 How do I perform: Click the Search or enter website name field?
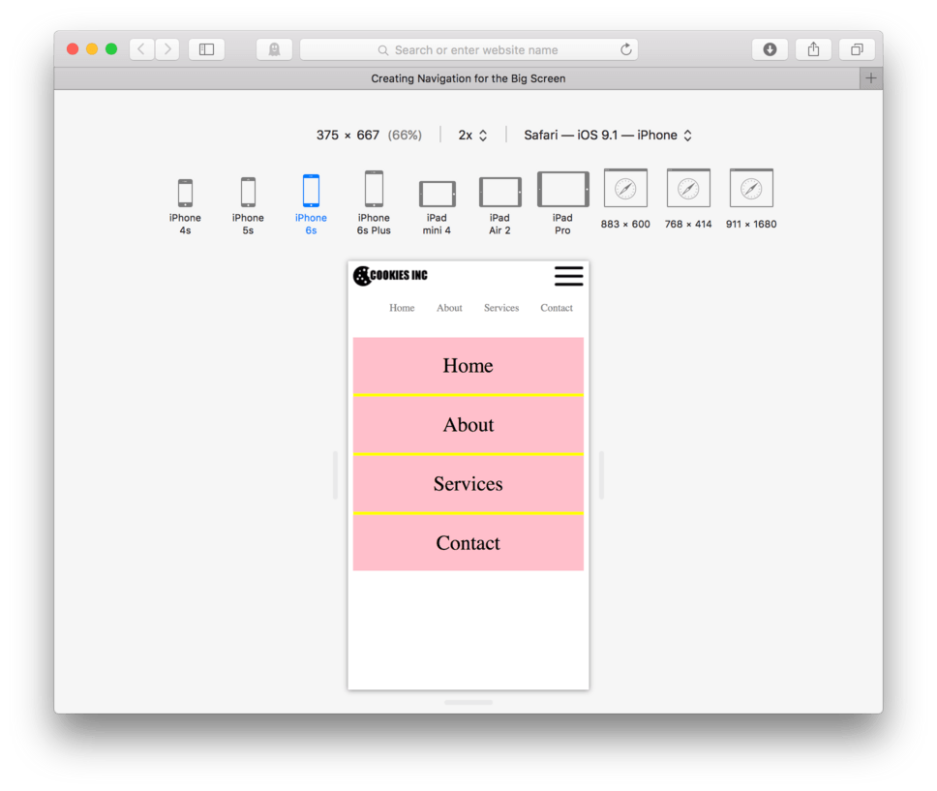tap(468, 49)
